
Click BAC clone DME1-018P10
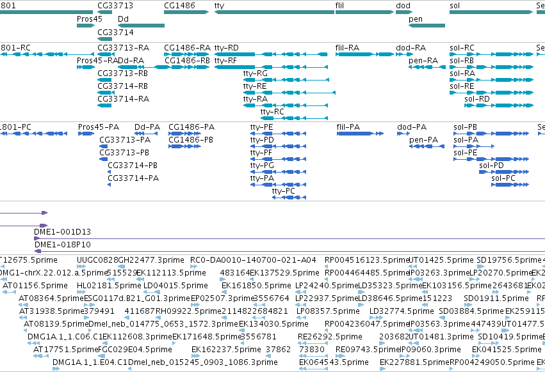pyautogui.click(x=290, y=251)
